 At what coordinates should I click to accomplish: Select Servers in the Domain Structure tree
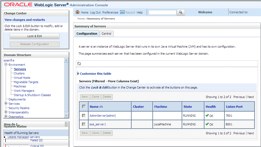pos(20,69)
